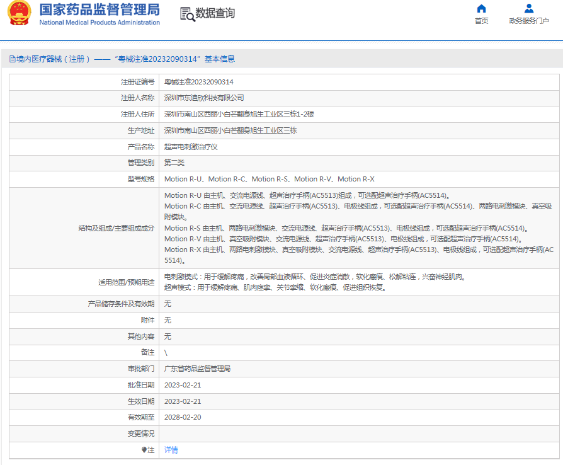Click the line starting 超声模式
The width and height of the screenshot is (563, 465).
(275, 287)
